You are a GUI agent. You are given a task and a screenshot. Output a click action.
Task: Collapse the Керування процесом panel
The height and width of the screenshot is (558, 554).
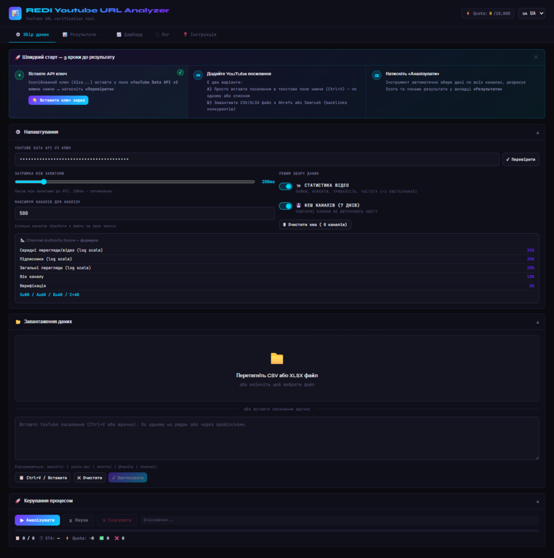tap(538, 501)
